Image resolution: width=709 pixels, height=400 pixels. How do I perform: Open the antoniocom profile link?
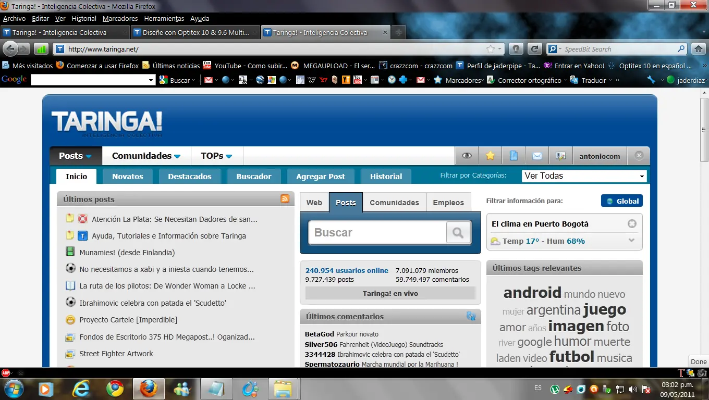point(600,156)
